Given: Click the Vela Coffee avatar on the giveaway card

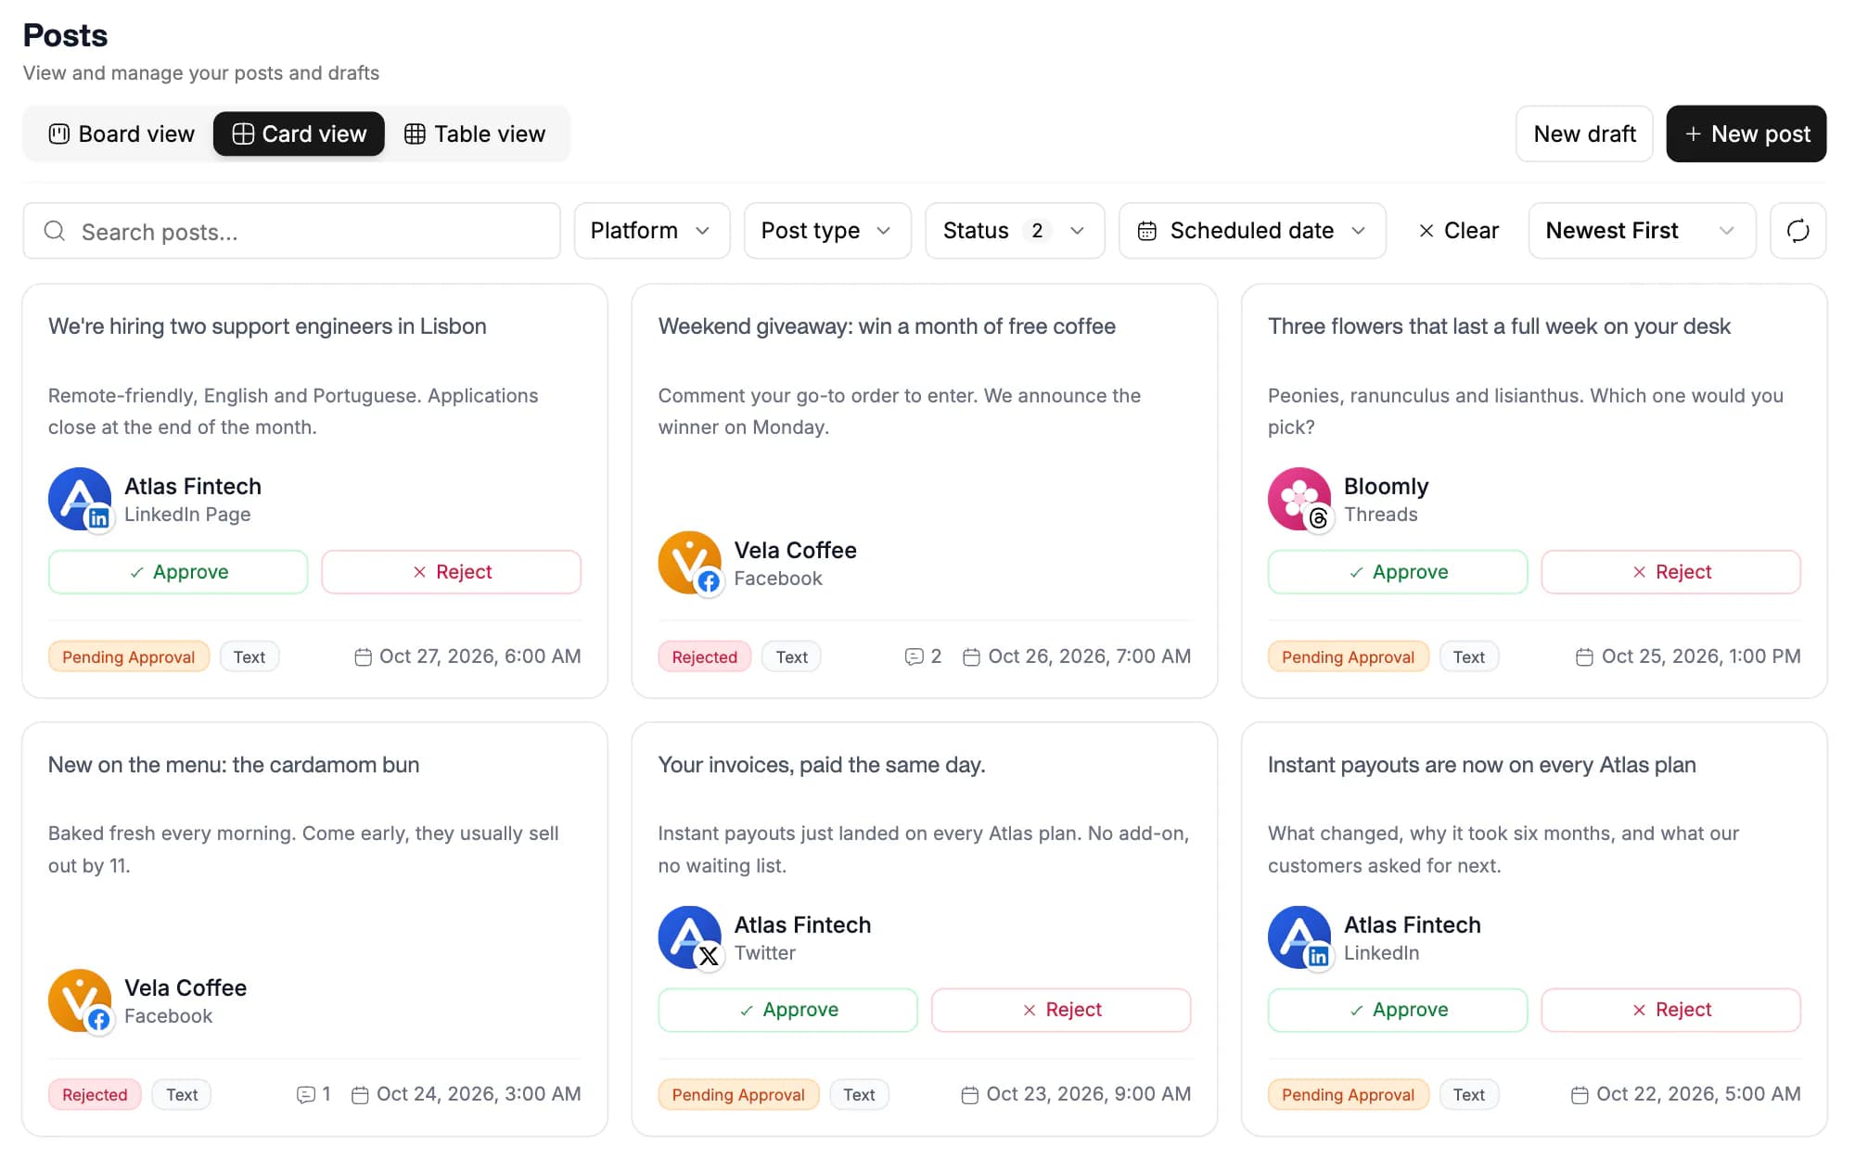Looking at the screenshot, I should pos(690,563).
